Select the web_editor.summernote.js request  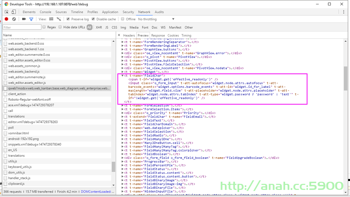click(x=57, y=77)
